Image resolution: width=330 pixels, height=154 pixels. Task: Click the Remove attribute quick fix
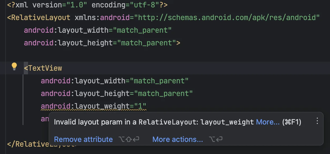tap(83, 139)
